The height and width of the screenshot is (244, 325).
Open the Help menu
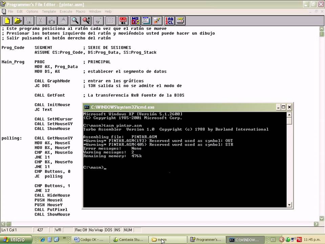click(108, 12)
